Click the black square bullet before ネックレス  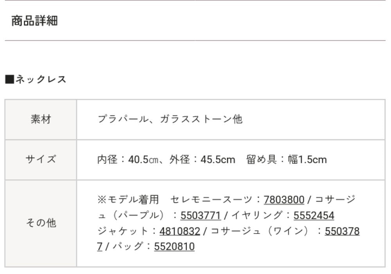click(x=9, y=79)
